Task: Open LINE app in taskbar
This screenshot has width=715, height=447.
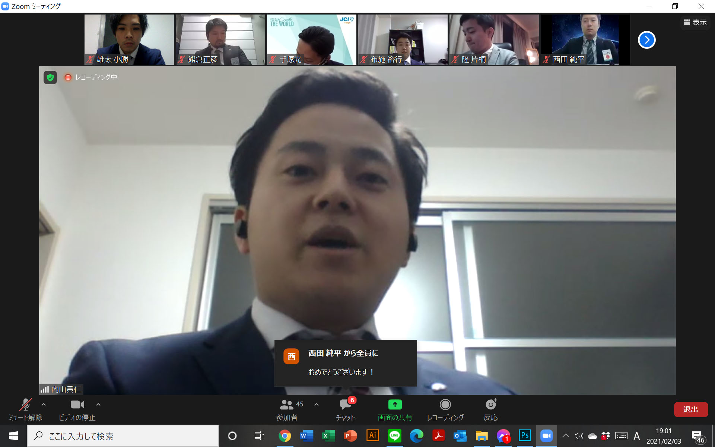Action: click(x=394, y=435)
